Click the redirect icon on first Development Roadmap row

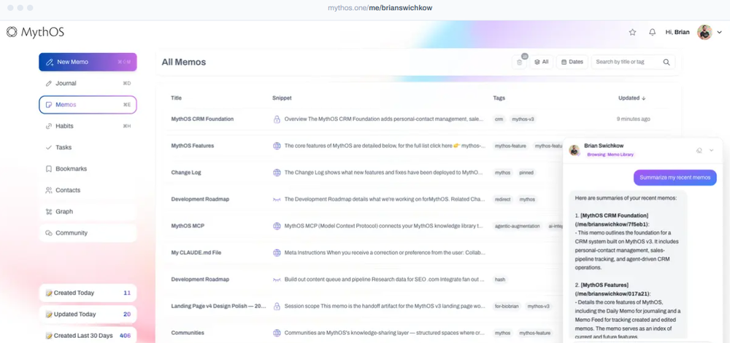[x=277, y=200]
